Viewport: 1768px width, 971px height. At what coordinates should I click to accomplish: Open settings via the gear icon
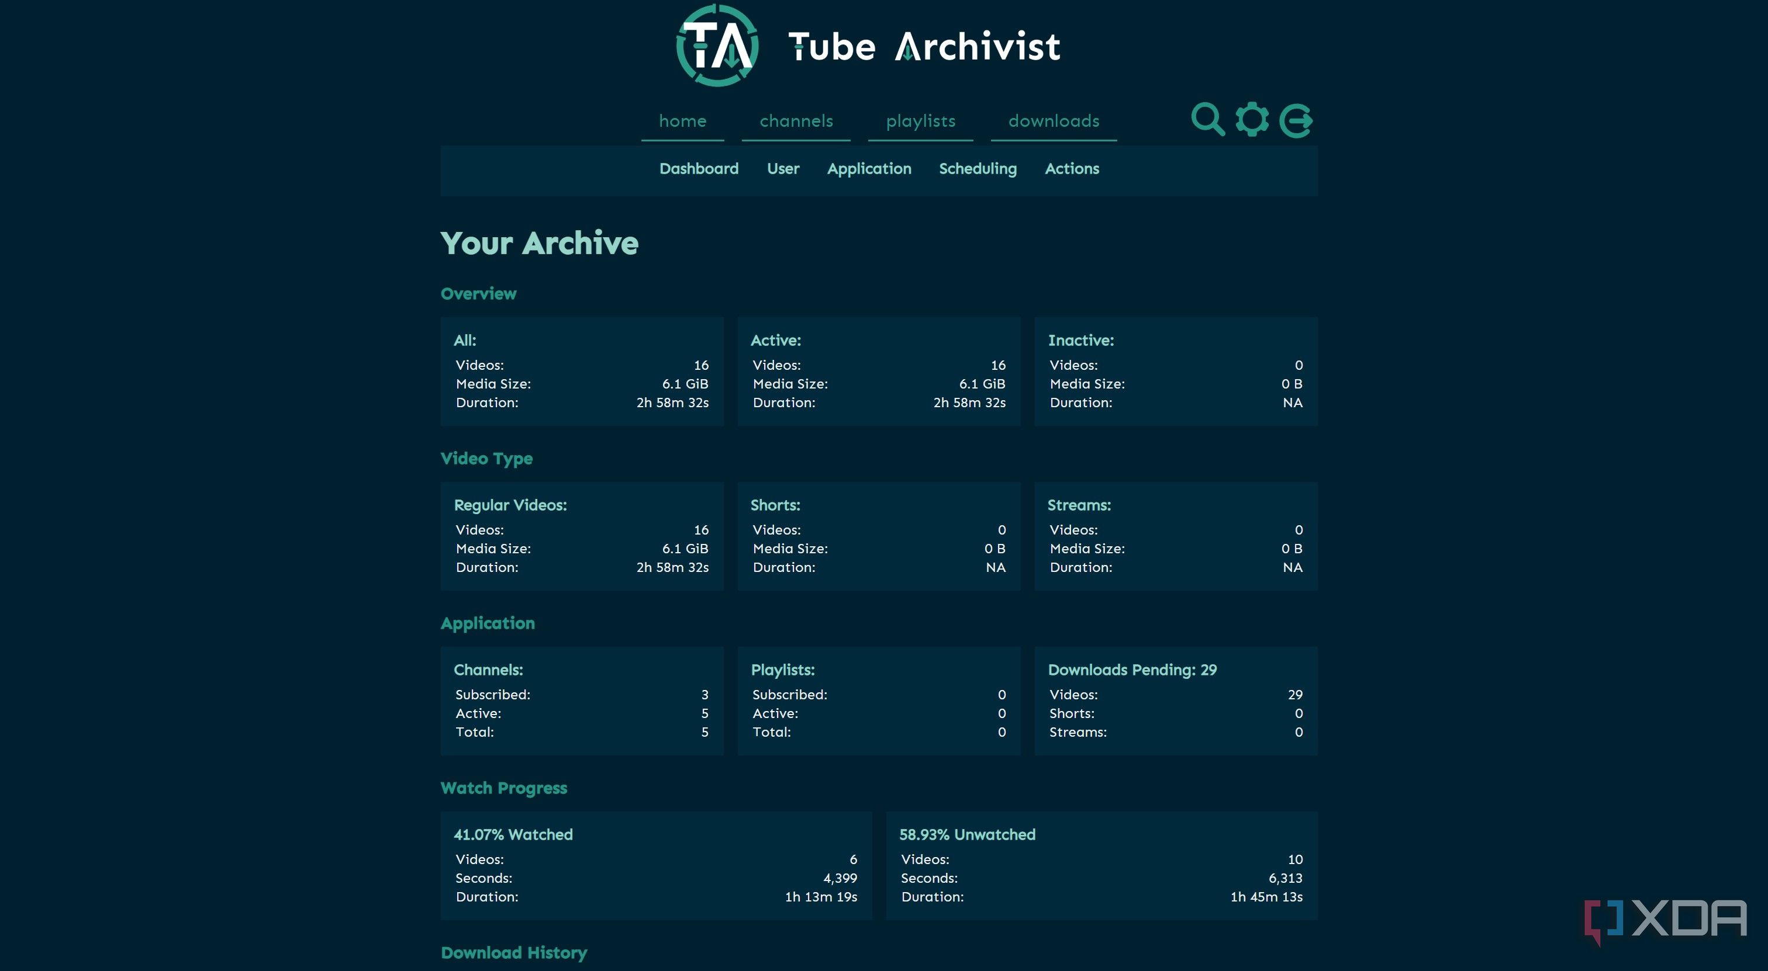coord(1252,120)
